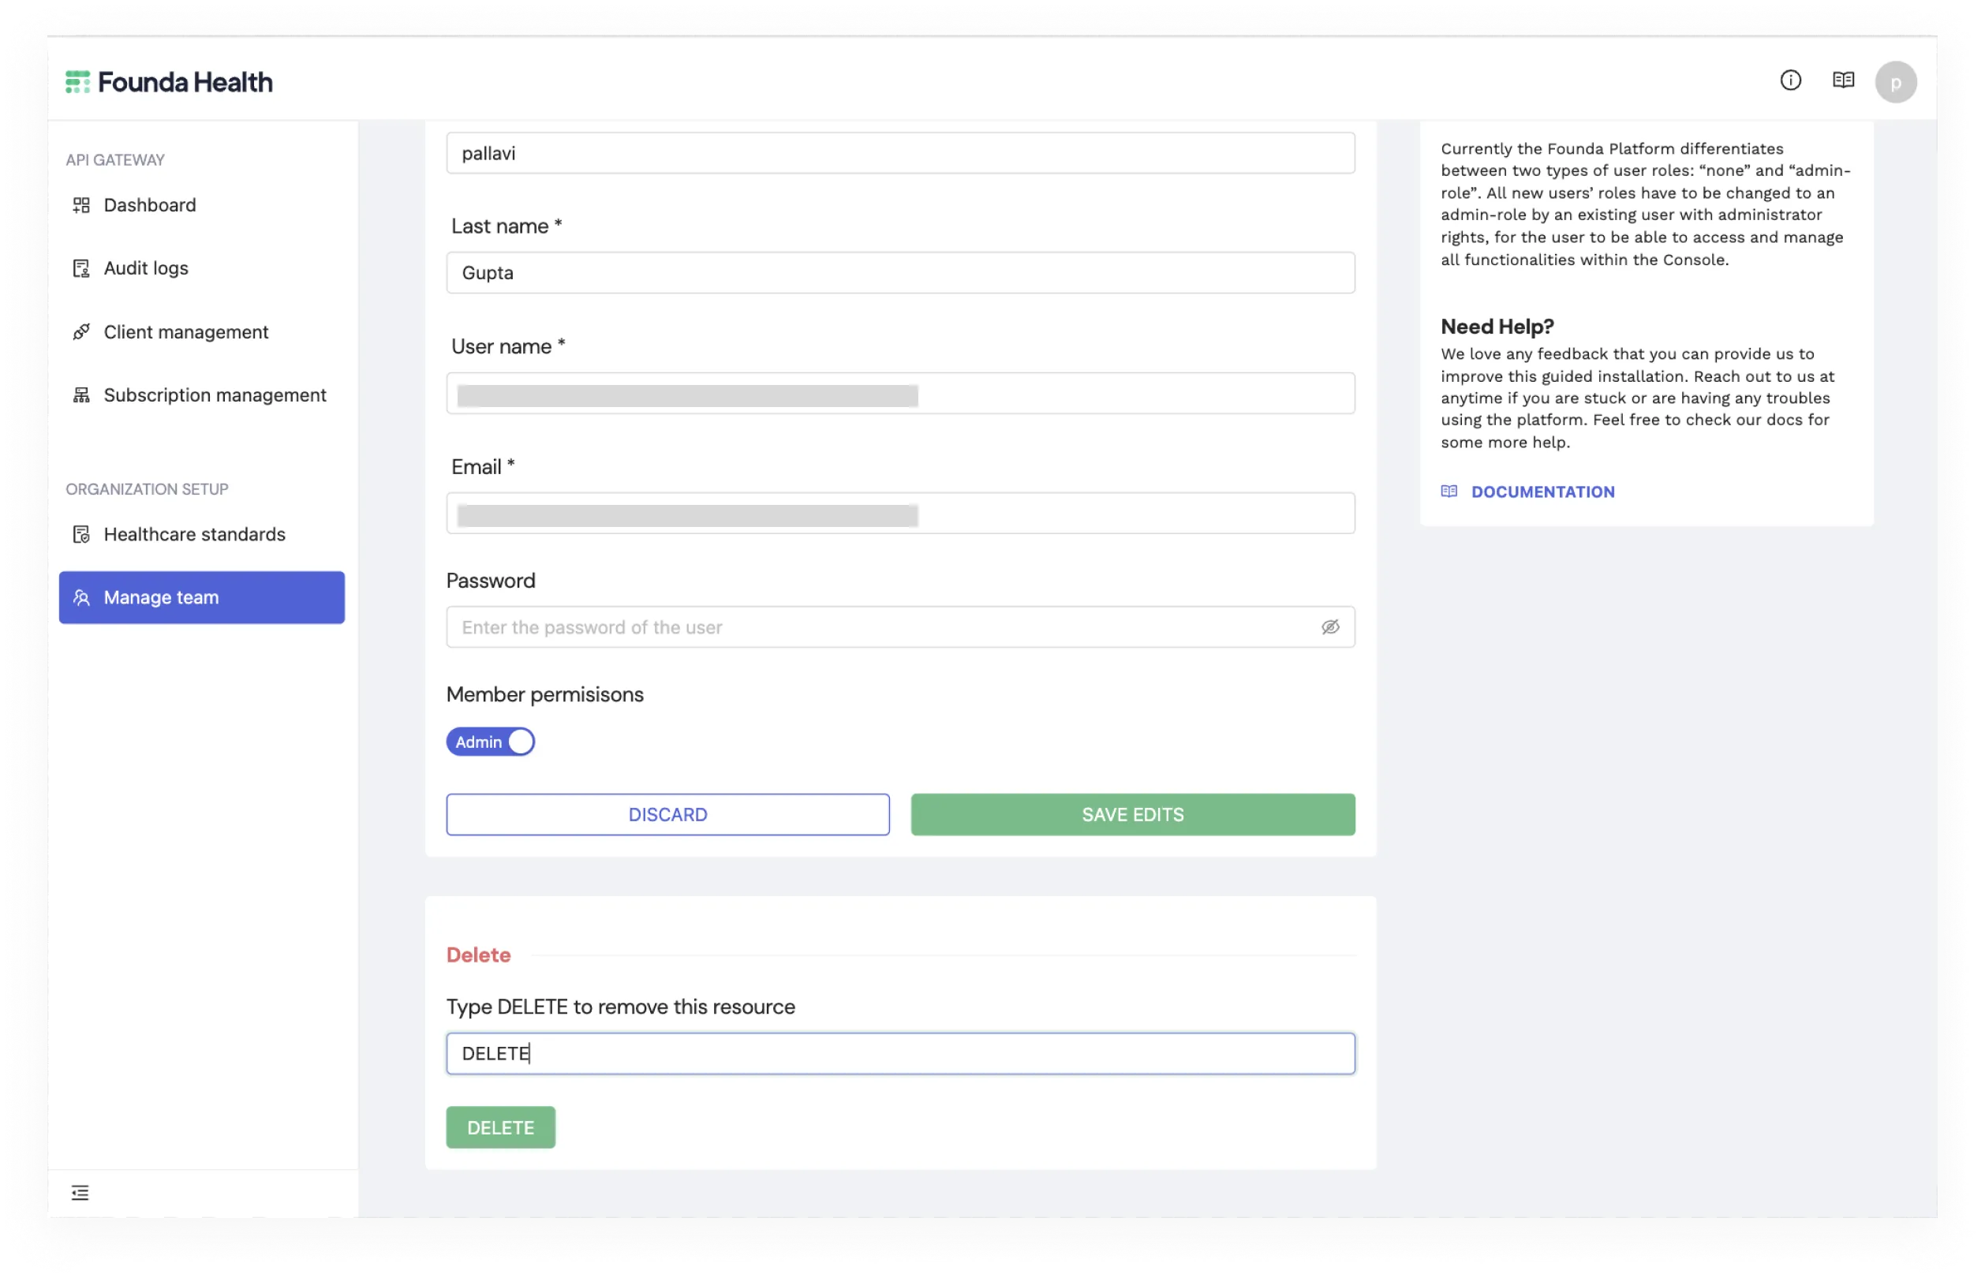
Task: Click the red 'Delete' section heading
Action: pos(478,955)
